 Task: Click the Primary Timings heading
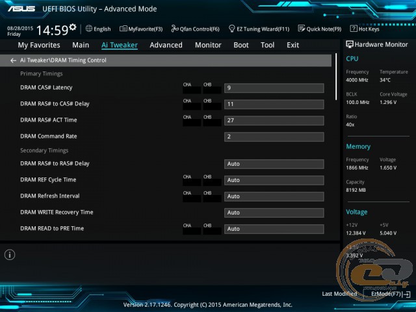click(42, 73)
